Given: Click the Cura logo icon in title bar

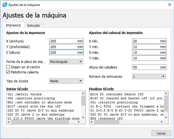Looking at the screenshot, I should click(x=4, y=5).
